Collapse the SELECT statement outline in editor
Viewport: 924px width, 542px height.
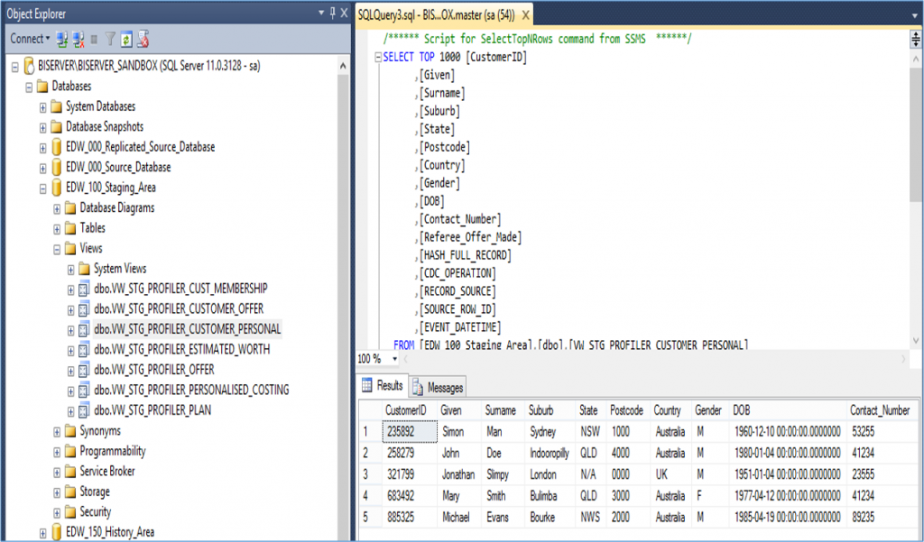[376, 57]
